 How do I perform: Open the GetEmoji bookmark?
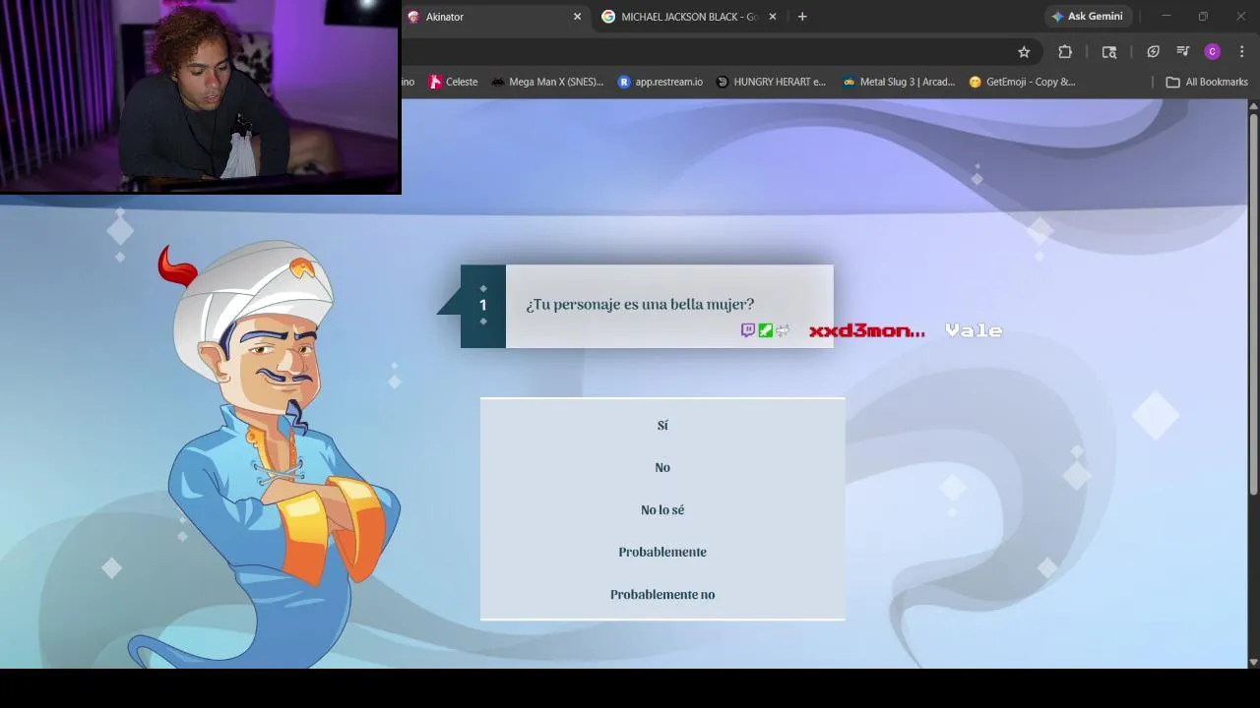[1023, 82]
